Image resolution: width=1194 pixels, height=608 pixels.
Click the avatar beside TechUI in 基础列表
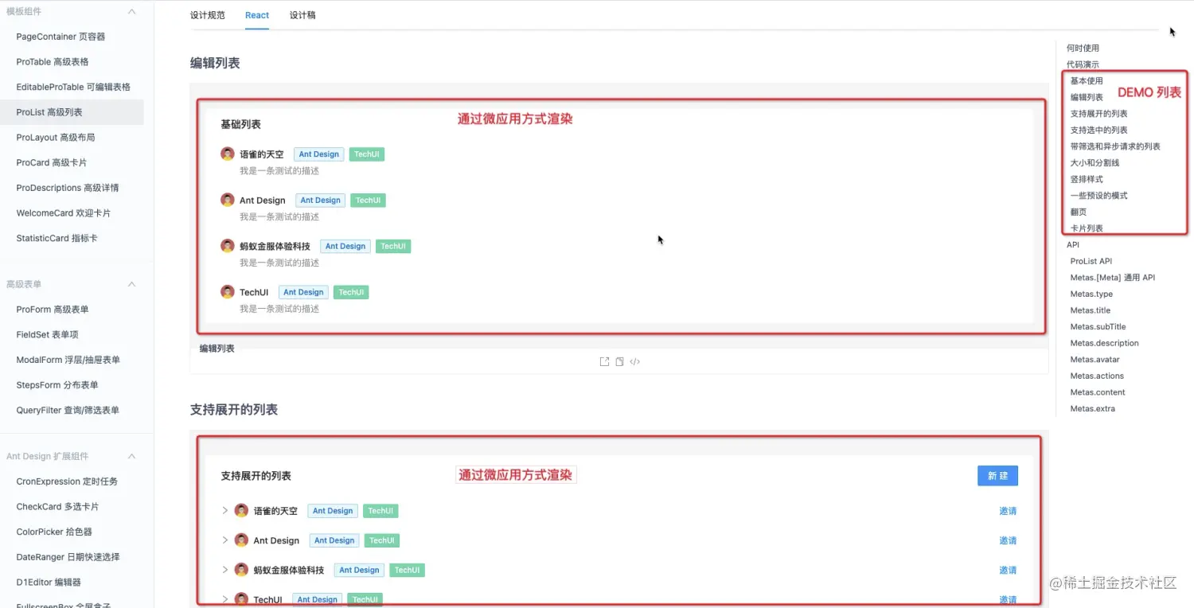coord(228,292)
